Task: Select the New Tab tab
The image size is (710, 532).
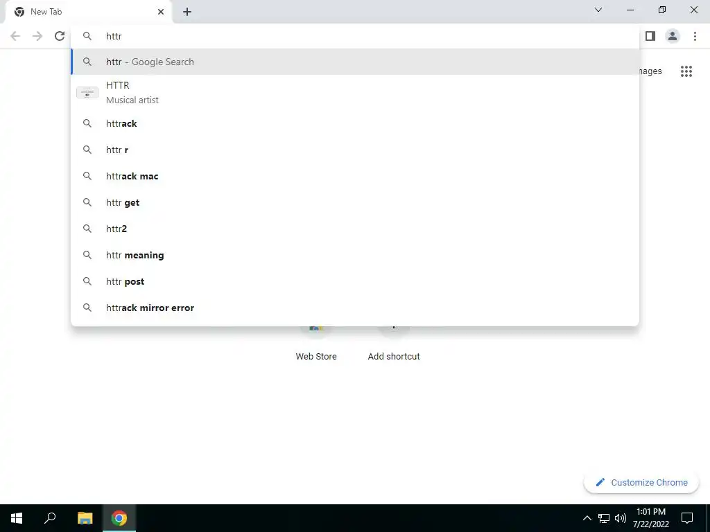Action: pyautogui.click(x=89, y=12)
